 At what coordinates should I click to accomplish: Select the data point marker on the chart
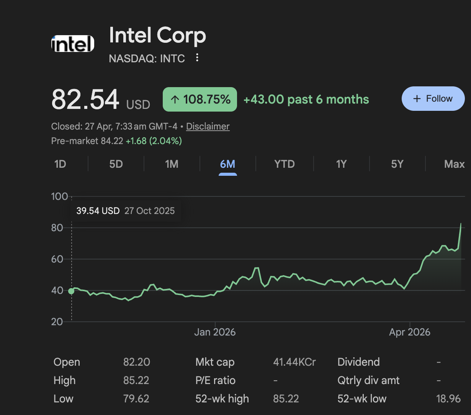(71, 291)
